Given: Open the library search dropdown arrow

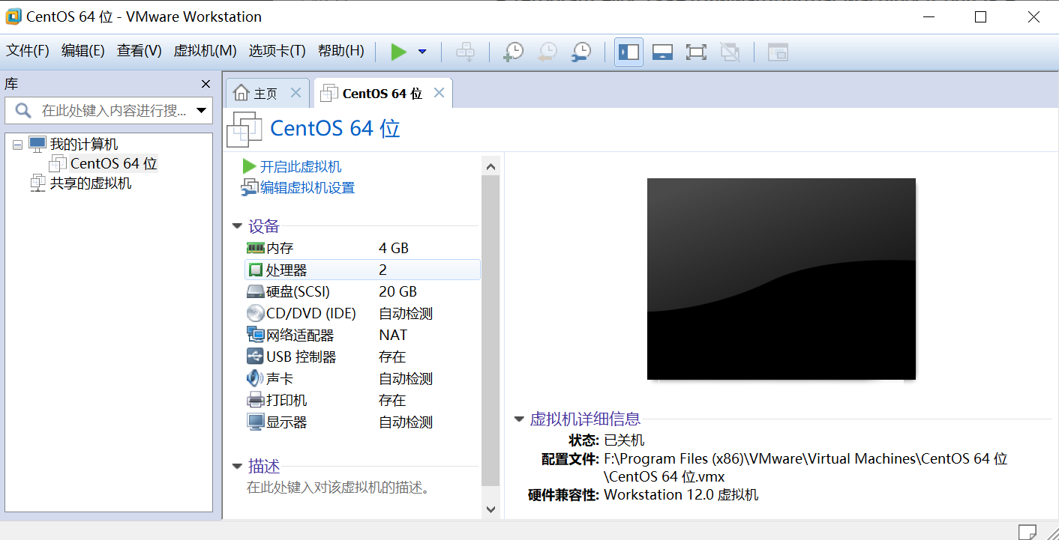Looking at the screenshot, I should click(201, 111).
